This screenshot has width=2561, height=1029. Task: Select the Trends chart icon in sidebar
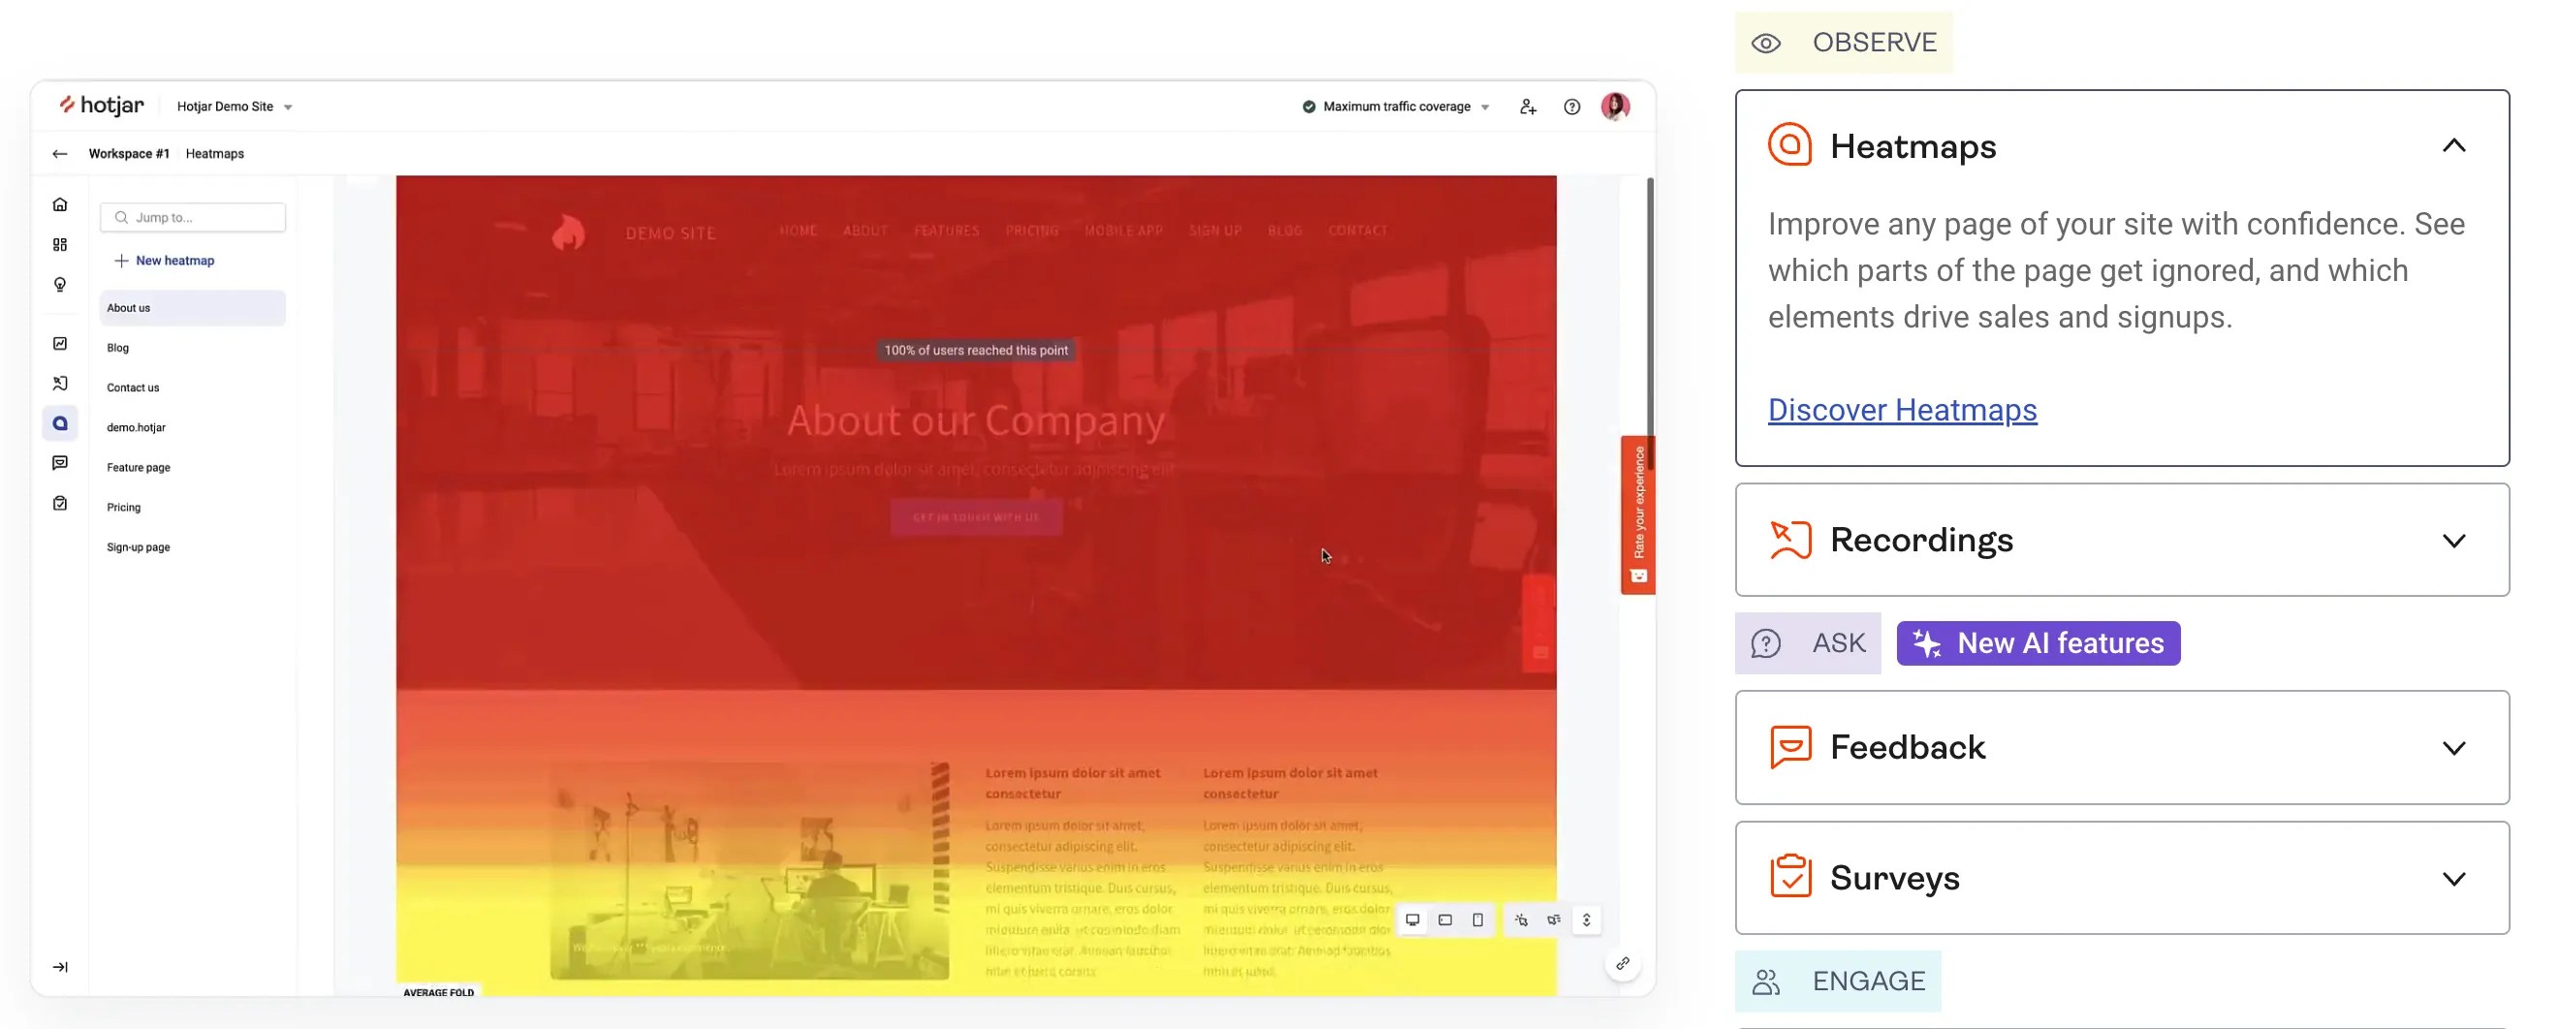click(x=61, y=343)
